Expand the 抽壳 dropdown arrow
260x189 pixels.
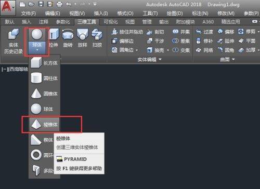point(168,50)
